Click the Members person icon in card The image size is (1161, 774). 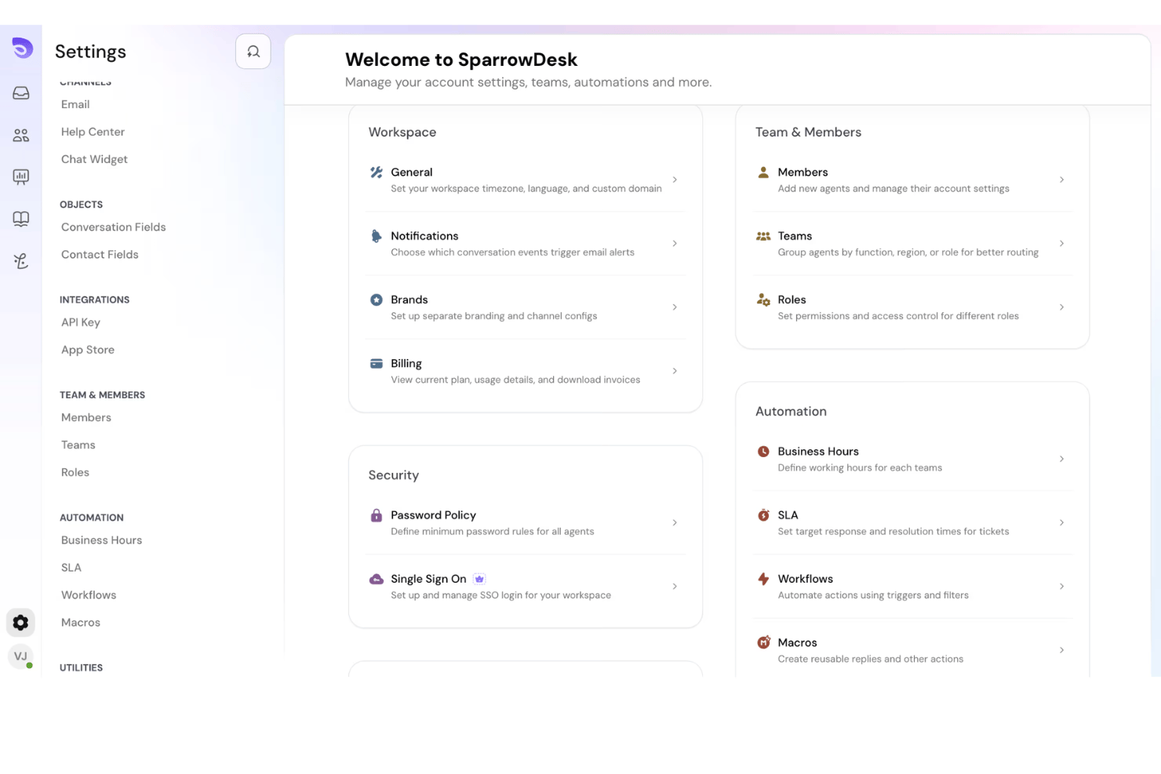point(763,173)
